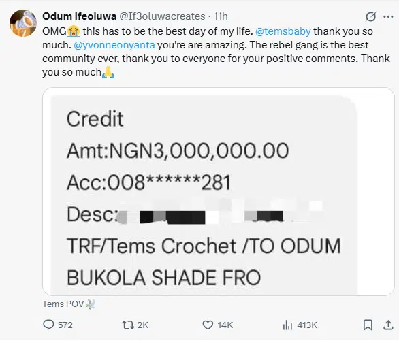Image resolution: width=399 pixels, height=343 pixels.
Task: Click the 14K likes count
Action: 225,325
